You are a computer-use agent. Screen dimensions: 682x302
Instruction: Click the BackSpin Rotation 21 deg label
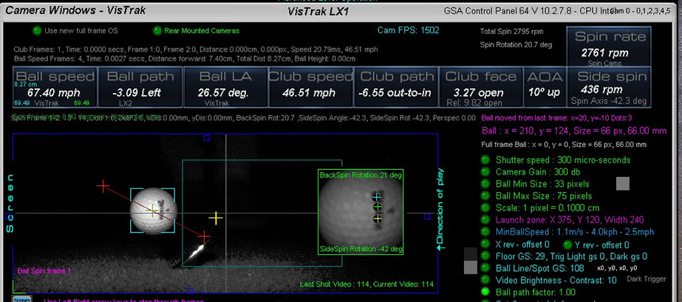361,175
